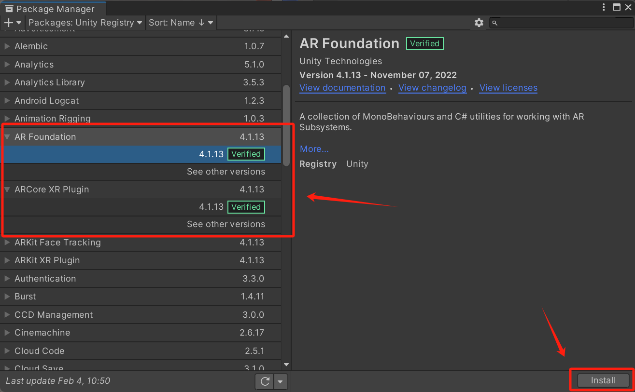Image resolution: width=635 pixels, height=392 pixels.
Task: Open the Sort: Name dropdown
Action: tap(181, 23)
